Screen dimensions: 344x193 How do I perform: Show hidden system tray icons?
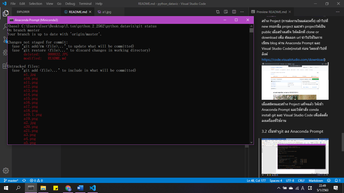[279, 188]
